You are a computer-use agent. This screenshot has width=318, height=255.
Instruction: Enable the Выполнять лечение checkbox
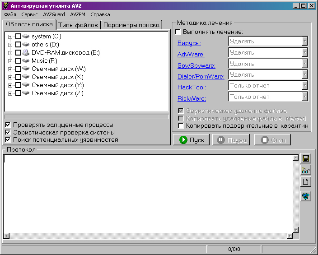tap(178, 32)
